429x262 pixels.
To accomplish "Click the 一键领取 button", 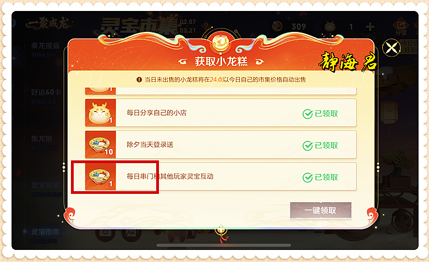I will point(321,210).
